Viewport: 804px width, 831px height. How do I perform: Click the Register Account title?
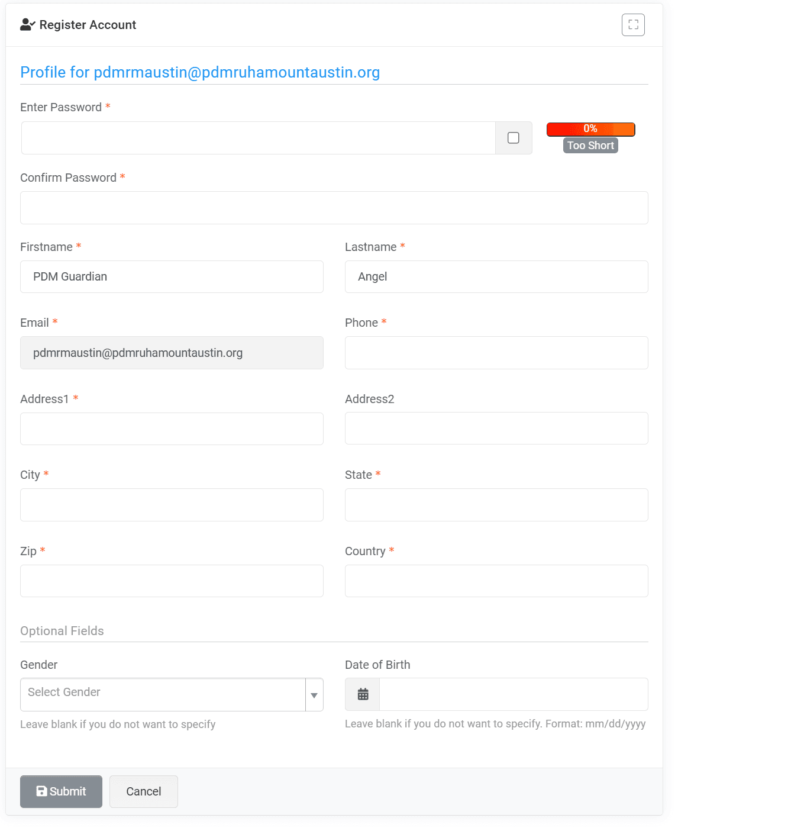click(x=88, y=25)
